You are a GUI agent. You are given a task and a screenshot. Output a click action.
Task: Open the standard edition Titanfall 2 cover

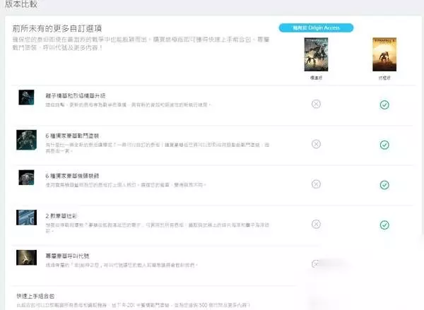[316, 54]
